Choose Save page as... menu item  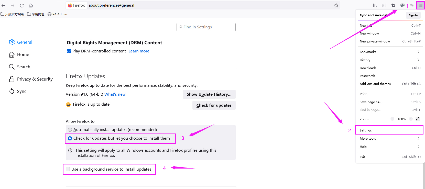point(390,102)
